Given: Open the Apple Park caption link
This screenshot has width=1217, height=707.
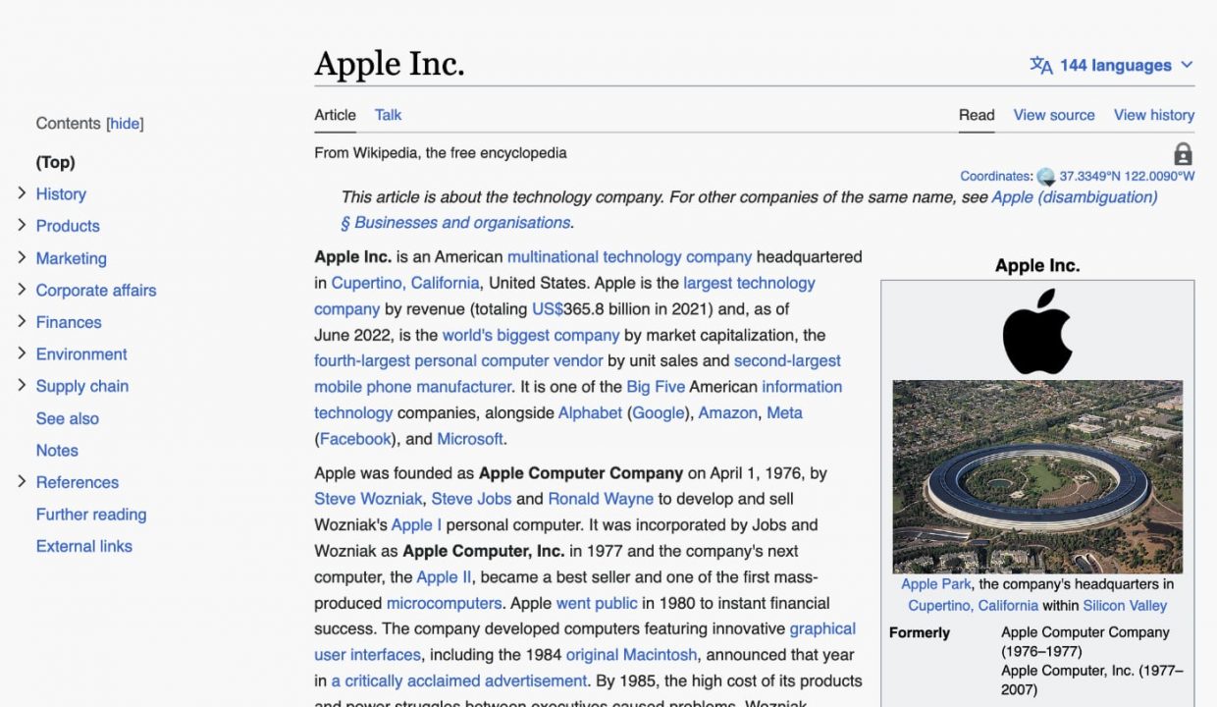Looking at the screenshot, I should [936, 584].
